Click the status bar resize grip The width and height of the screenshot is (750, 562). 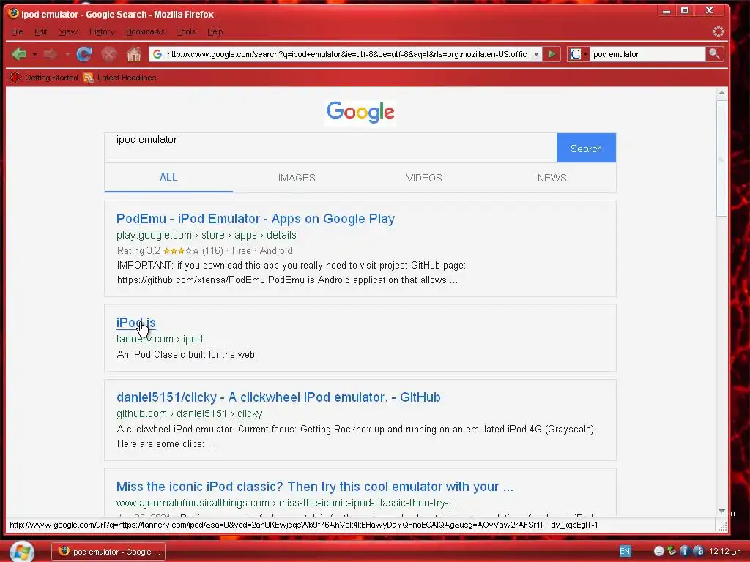pyautogui.click(x=723, y=527)
